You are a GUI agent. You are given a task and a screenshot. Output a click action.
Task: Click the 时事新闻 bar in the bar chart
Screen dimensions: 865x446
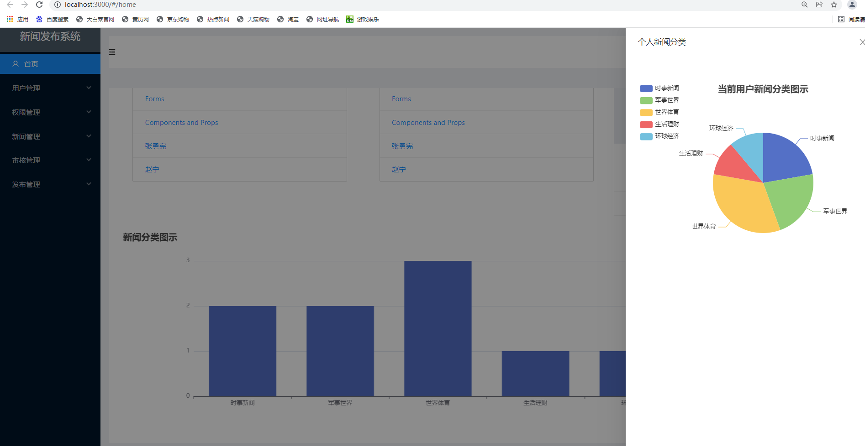243,351
